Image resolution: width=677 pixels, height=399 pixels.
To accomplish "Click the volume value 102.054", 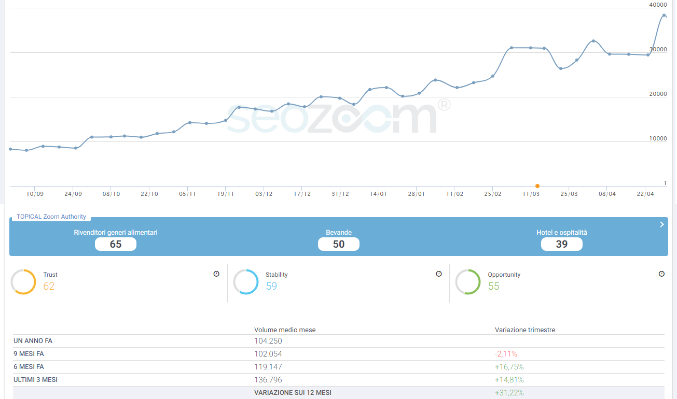I will pos(268,354).
